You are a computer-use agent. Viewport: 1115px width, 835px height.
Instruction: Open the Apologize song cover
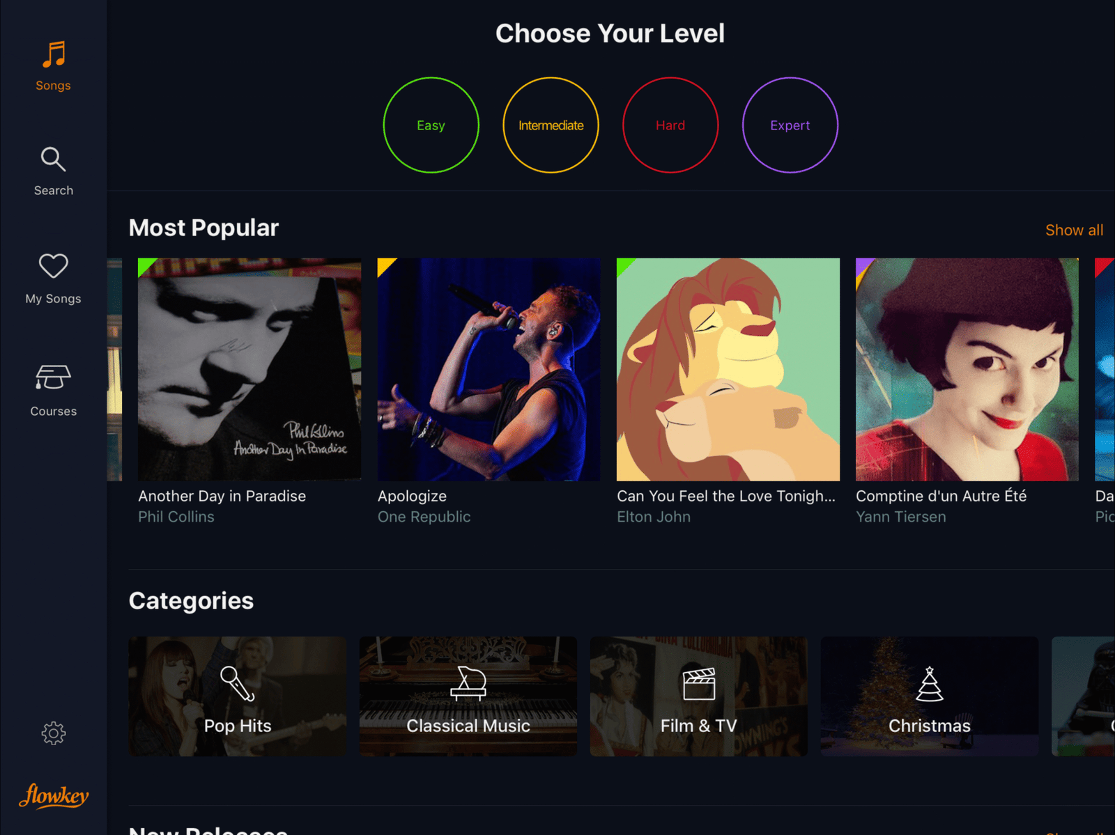click(489, 370)
